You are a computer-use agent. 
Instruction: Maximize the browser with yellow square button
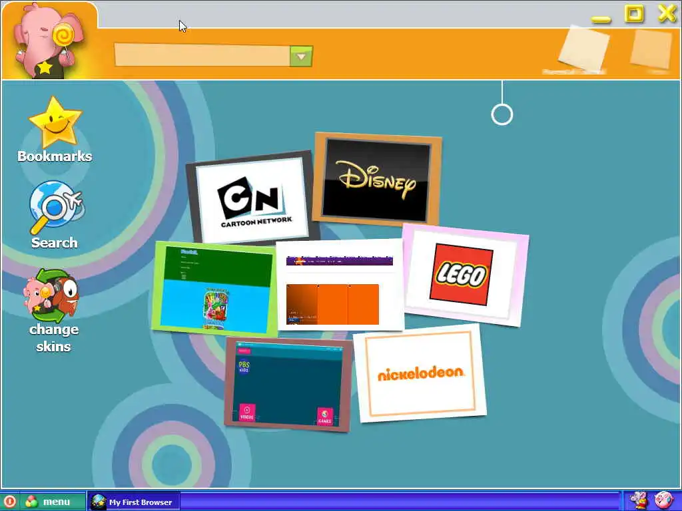click(634, 13)
